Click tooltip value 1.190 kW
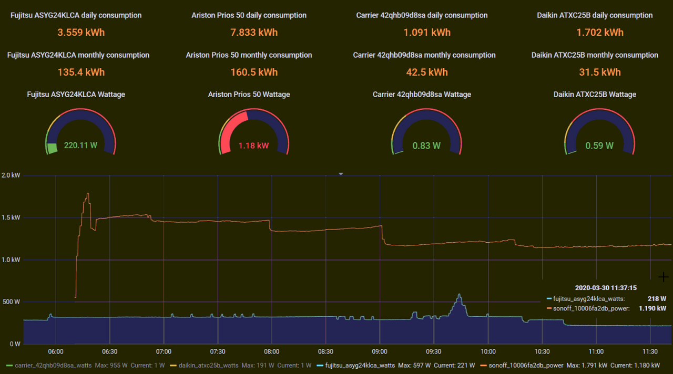The image size is (673, 374). 652,308
